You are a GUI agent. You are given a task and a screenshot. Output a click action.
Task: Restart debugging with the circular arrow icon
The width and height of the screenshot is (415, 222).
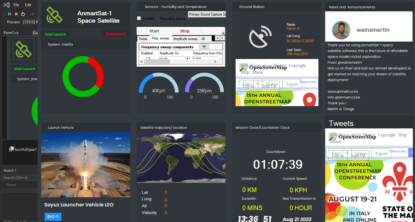(23, 14)
